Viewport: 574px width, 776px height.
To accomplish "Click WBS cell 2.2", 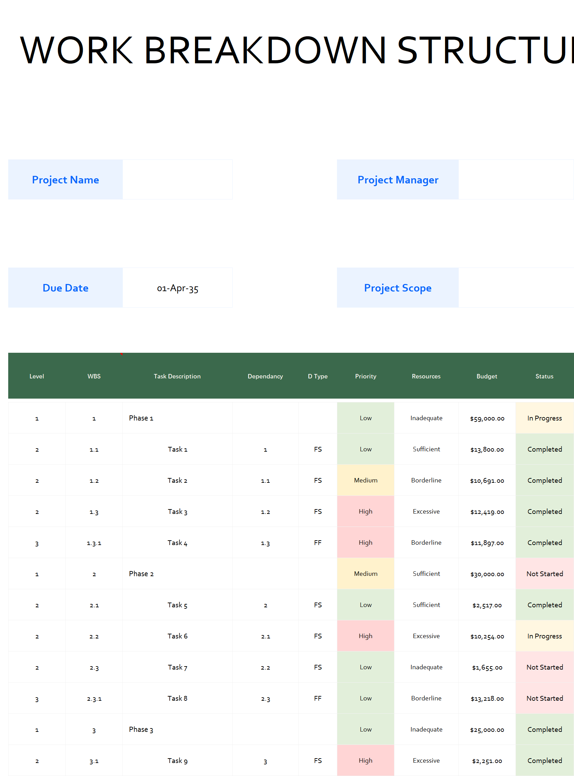I will point(94,636).
